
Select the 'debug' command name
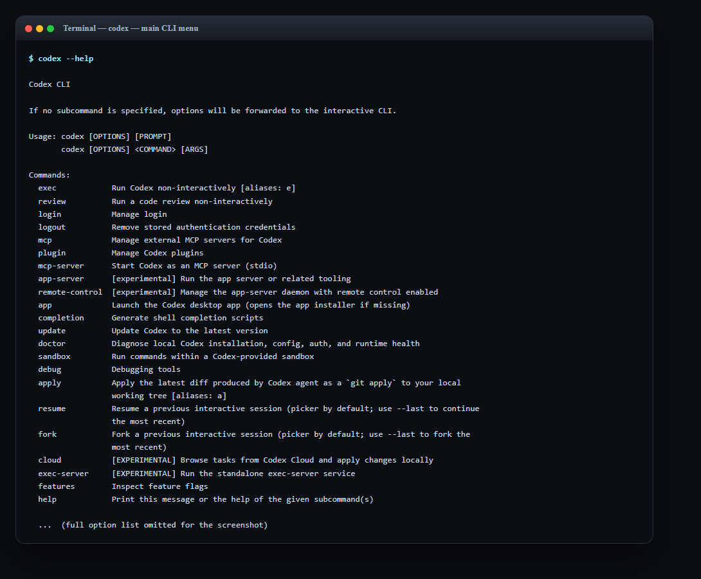(x=50, y=369)
